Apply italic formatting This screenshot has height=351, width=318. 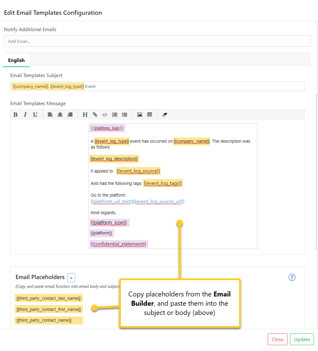point(25,114)
